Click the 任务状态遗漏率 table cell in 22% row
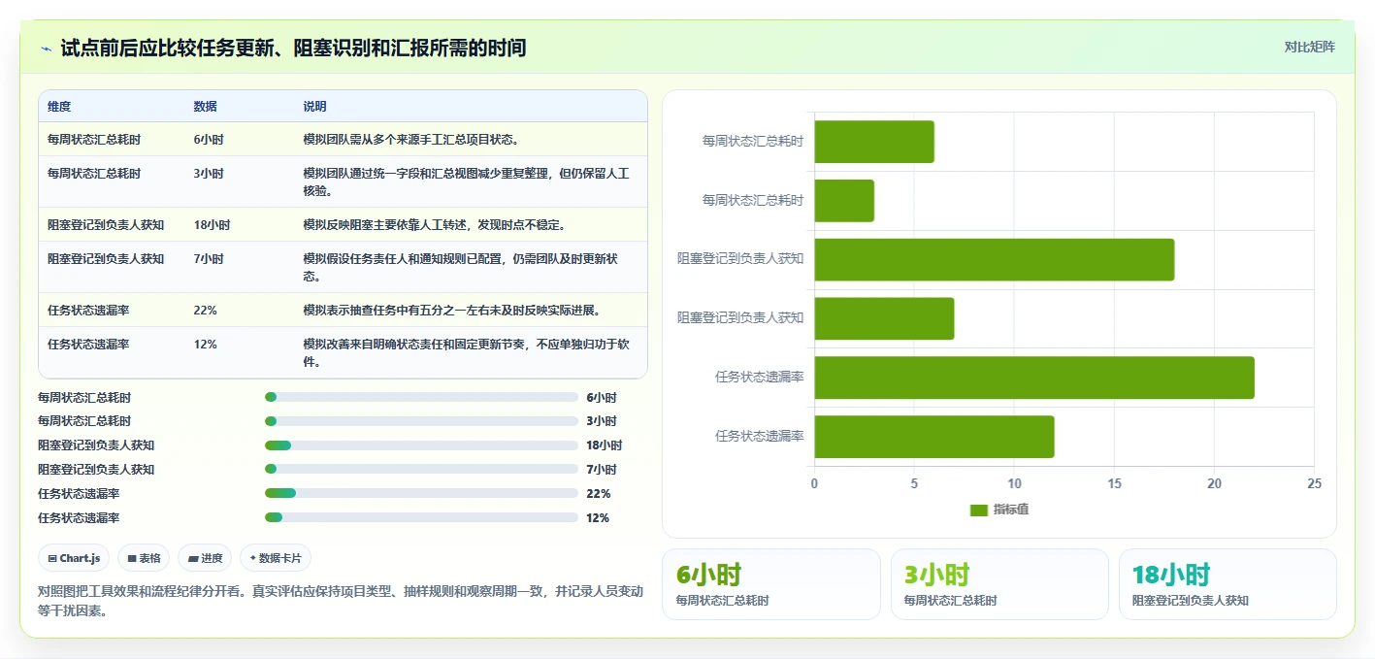 tap(88, 311)
